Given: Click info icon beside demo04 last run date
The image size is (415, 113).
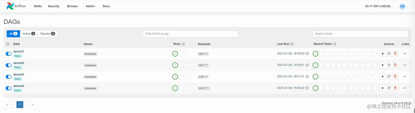Looking at the screenshot, I should (x=307, y=88).
